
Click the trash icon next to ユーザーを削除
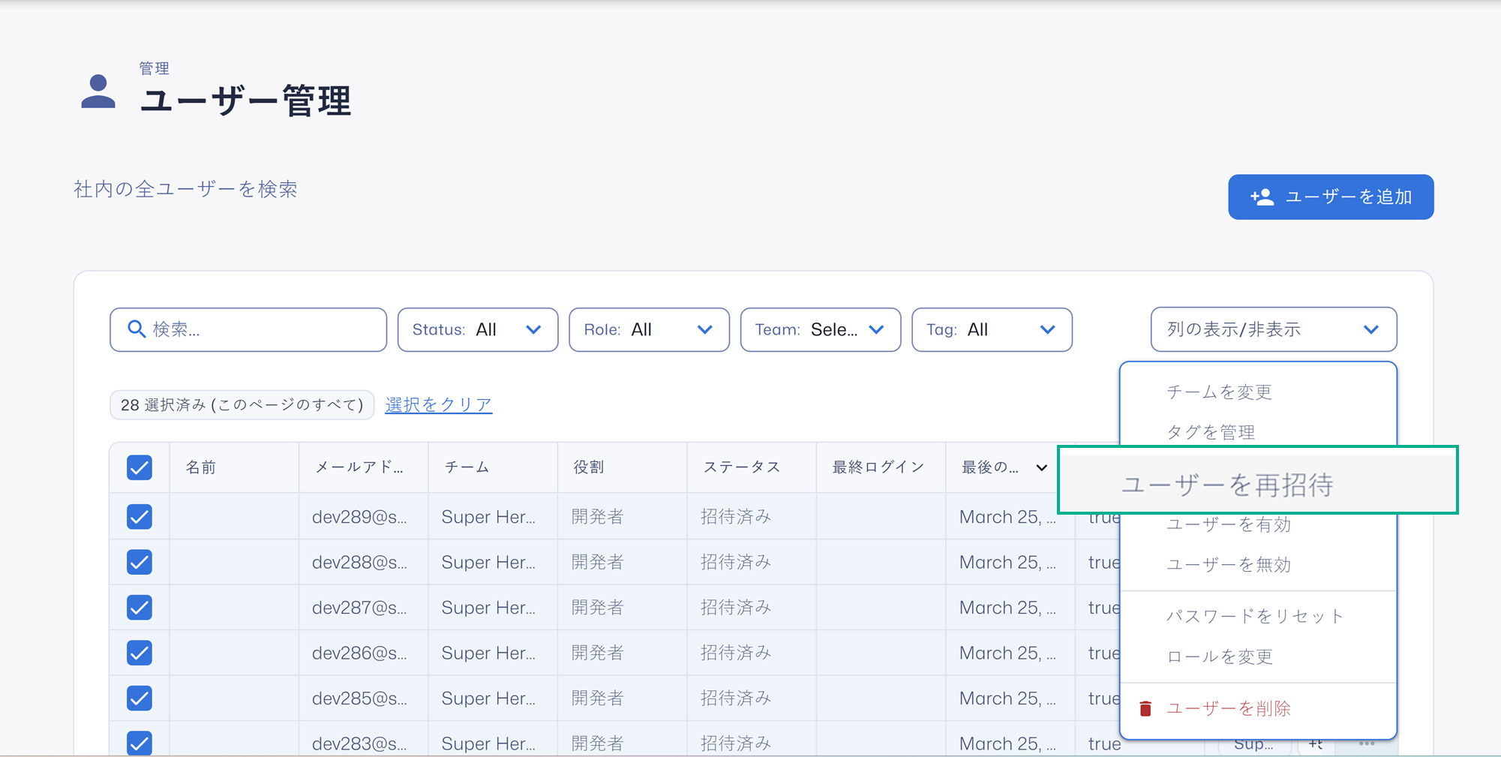point(1145,708)
